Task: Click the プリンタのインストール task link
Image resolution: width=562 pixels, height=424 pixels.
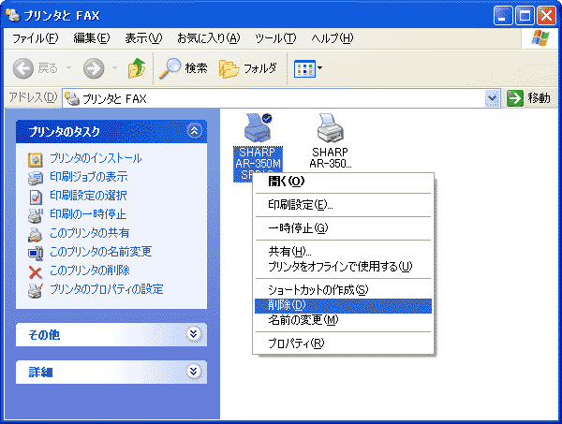Action: pos(96,158)
